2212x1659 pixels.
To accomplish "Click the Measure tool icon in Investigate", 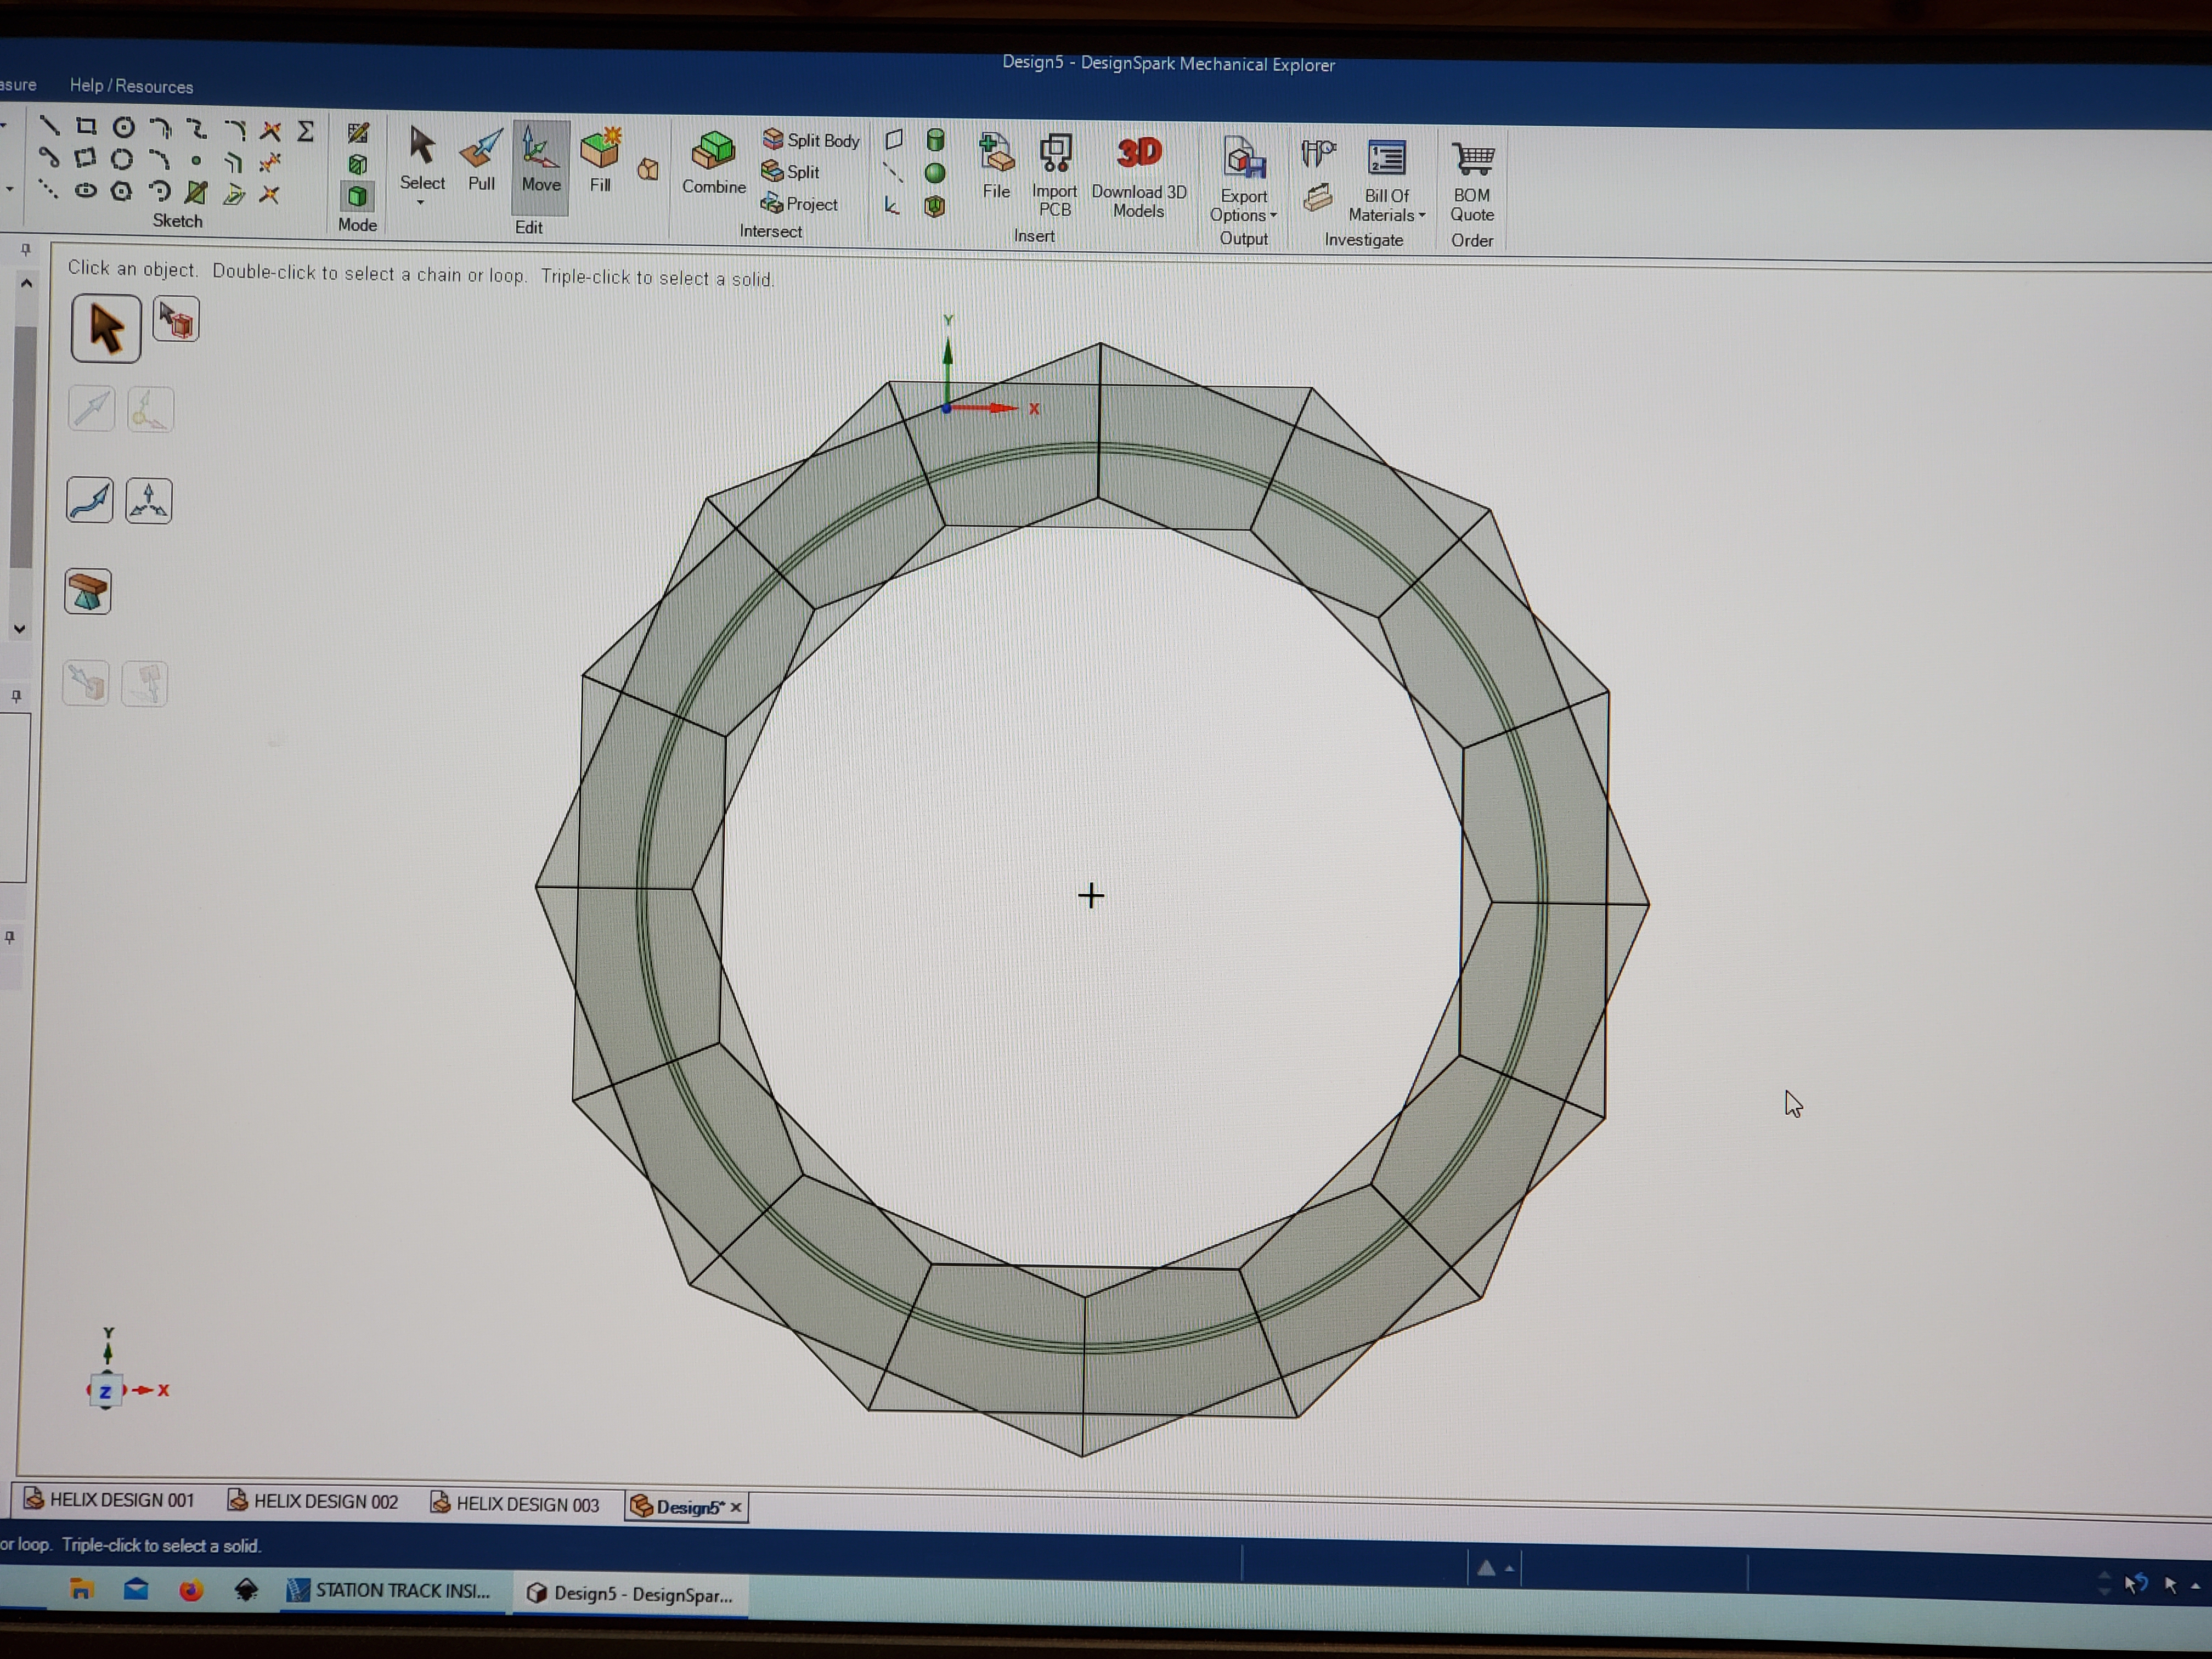I will point(1318,154).
